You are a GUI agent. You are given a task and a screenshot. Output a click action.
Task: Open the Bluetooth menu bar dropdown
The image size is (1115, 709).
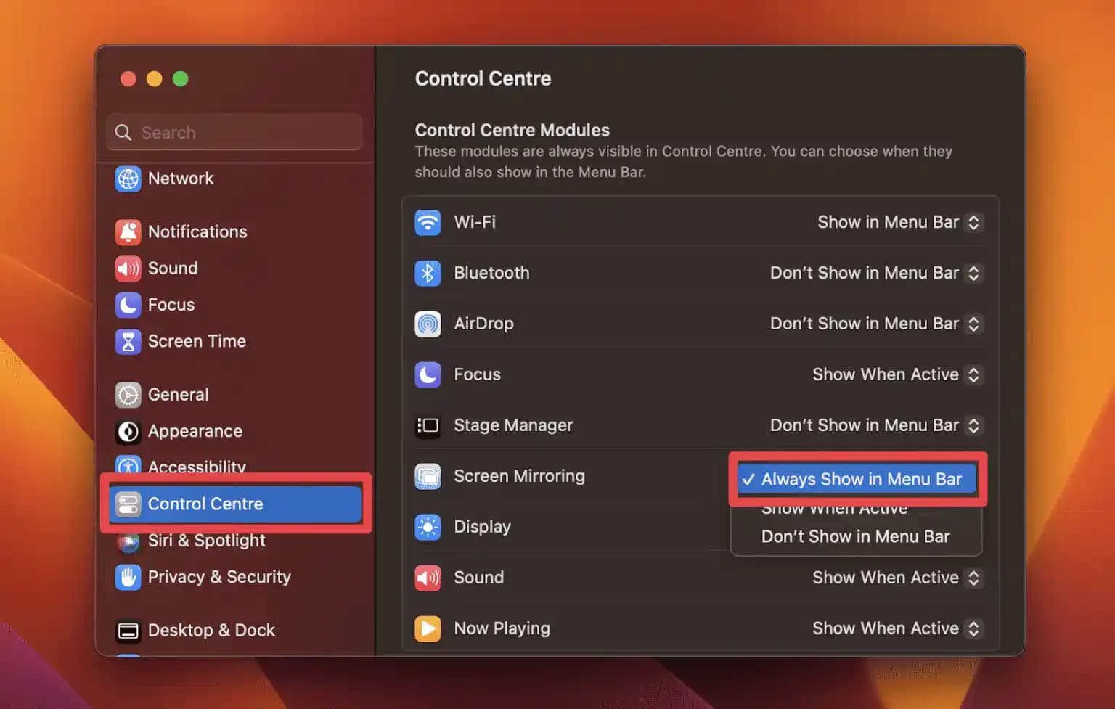pos(875,274)
